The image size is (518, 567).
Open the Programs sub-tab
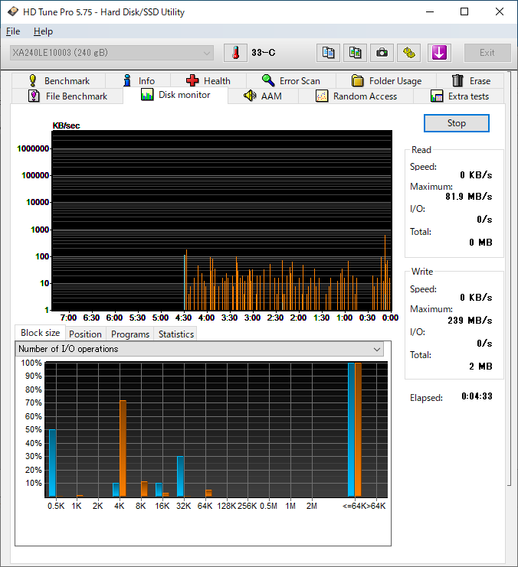point(130,334)
